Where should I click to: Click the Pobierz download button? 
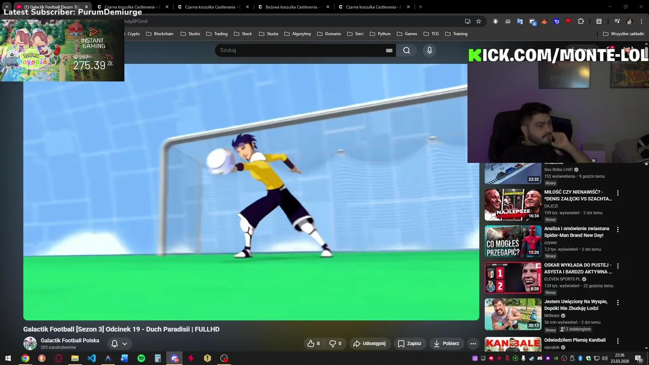click(x=446, y=343)
